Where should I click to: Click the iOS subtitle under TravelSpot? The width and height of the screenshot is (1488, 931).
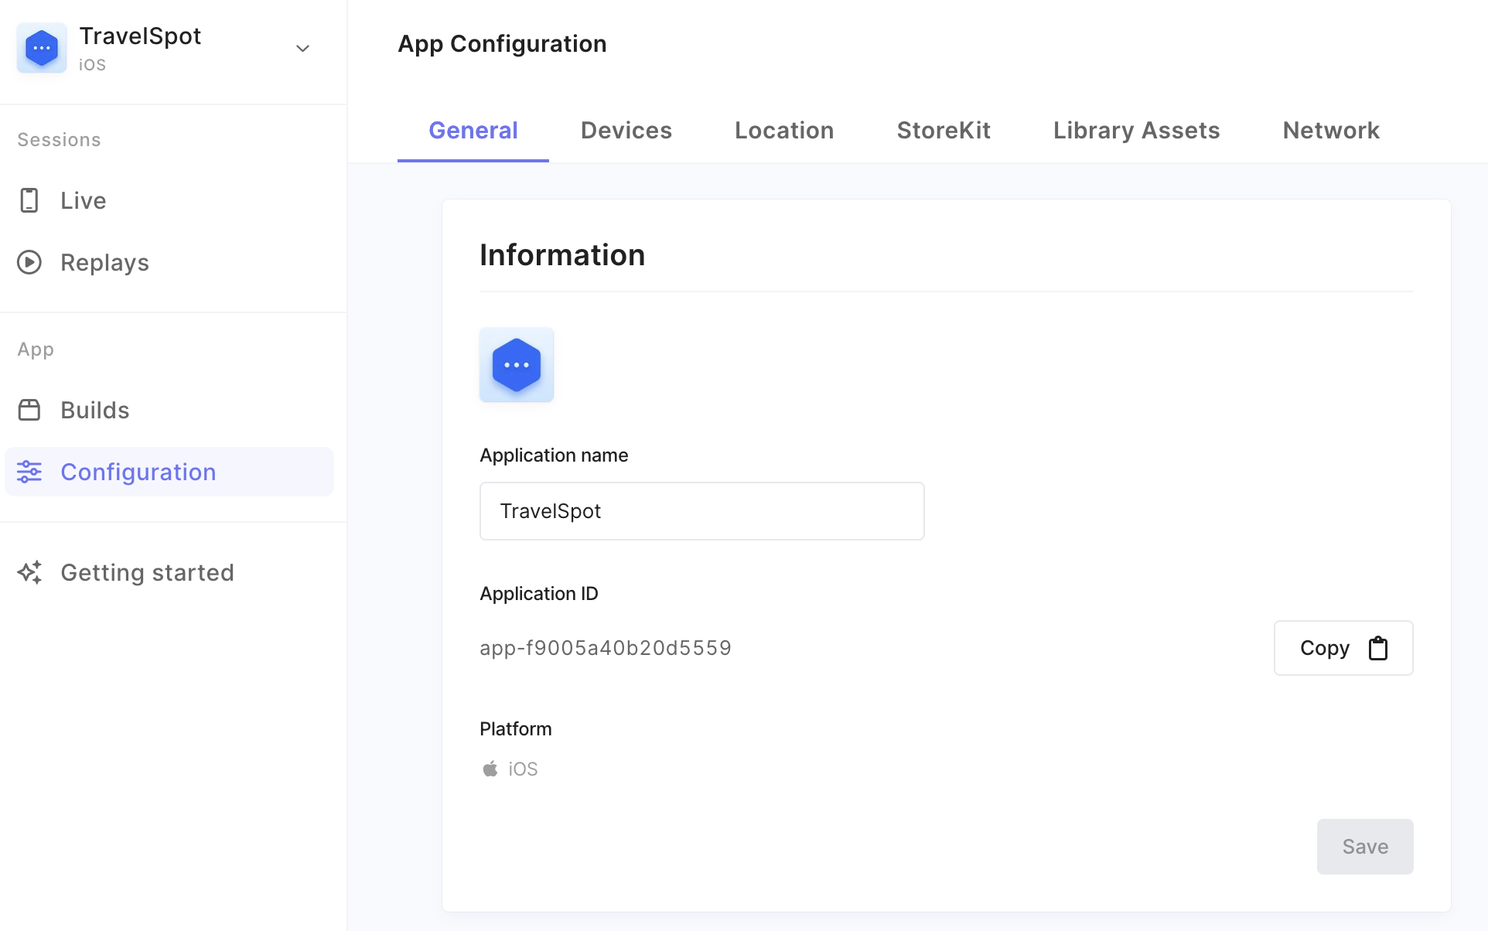click(92, 65)
